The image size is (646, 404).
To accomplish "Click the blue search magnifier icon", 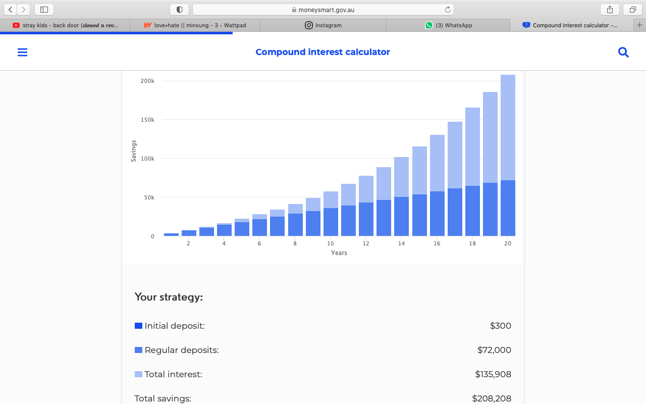I will [x=623, y=52].
